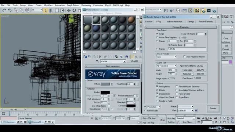Click the Frames input field showing 1,3,5-12

pos(187,49)
